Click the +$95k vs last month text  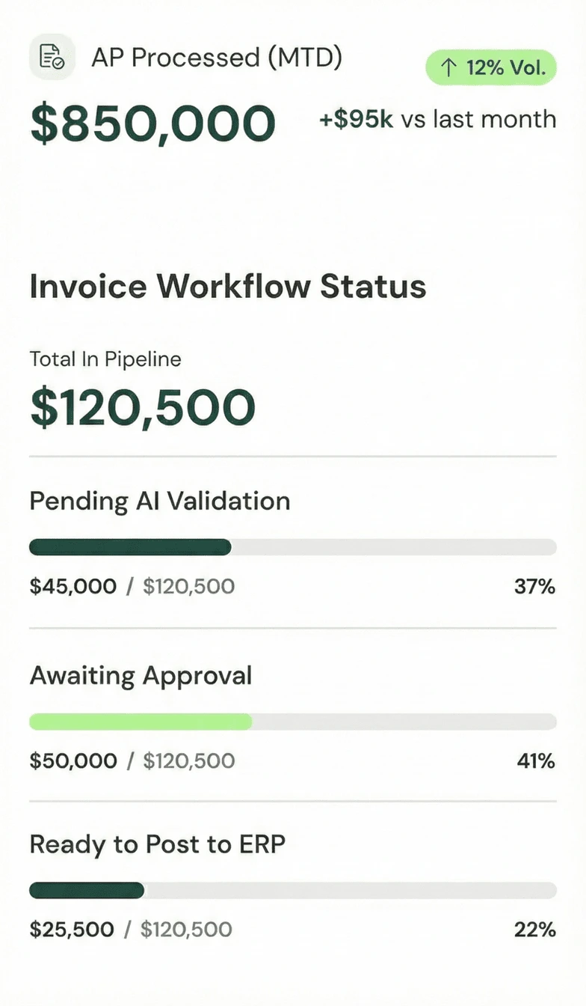point(437,119)
